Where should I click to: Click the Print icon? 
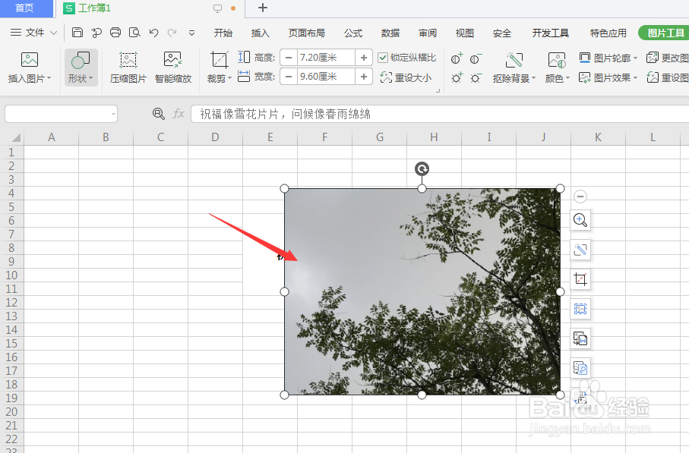coord(115,33)
